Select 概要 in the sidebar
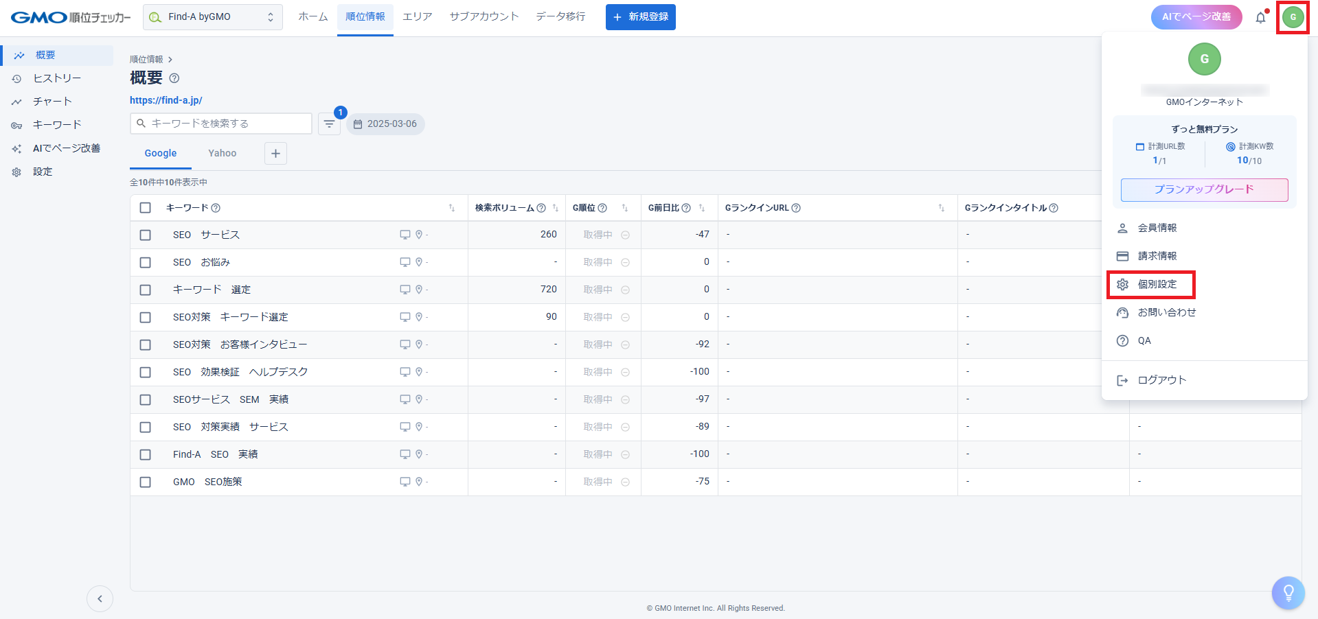1318x619 pixels. point(58,56)
